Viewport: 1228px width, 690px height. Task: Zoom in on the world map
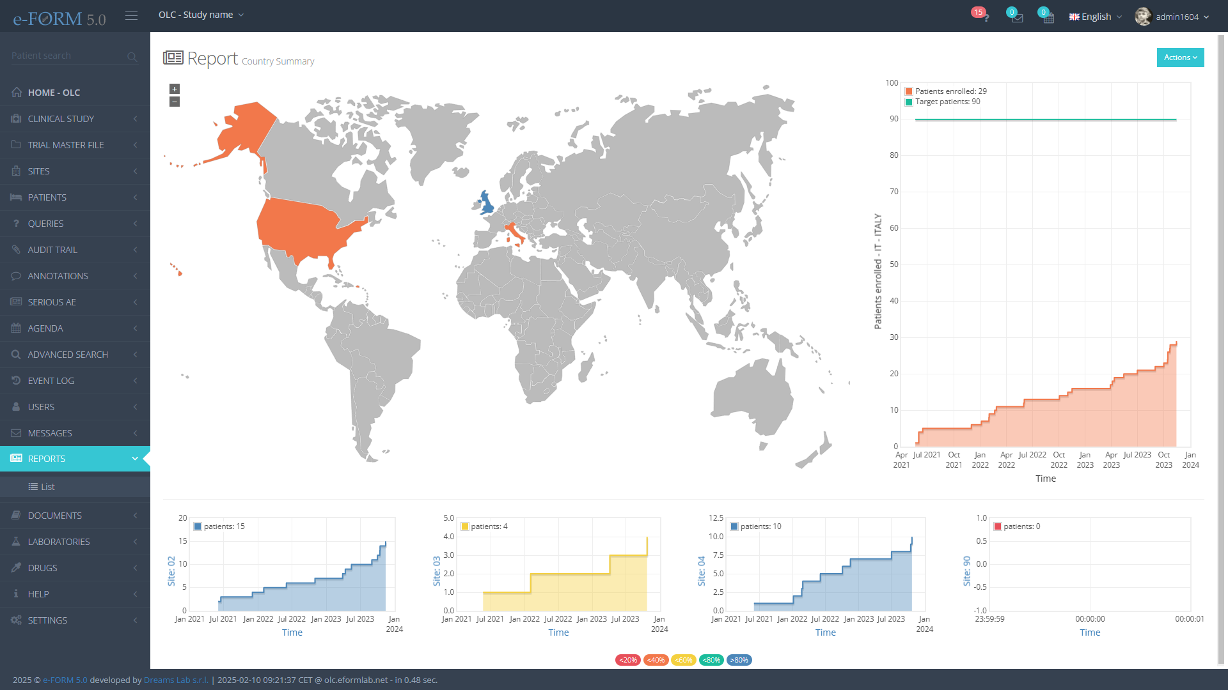(x=175, y=89)
